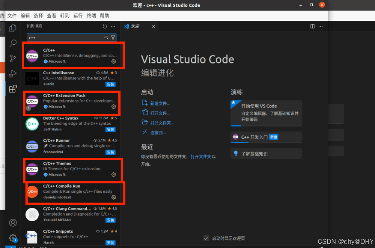
Task: Open the 查看 menu
Action: tap(51, 16)
